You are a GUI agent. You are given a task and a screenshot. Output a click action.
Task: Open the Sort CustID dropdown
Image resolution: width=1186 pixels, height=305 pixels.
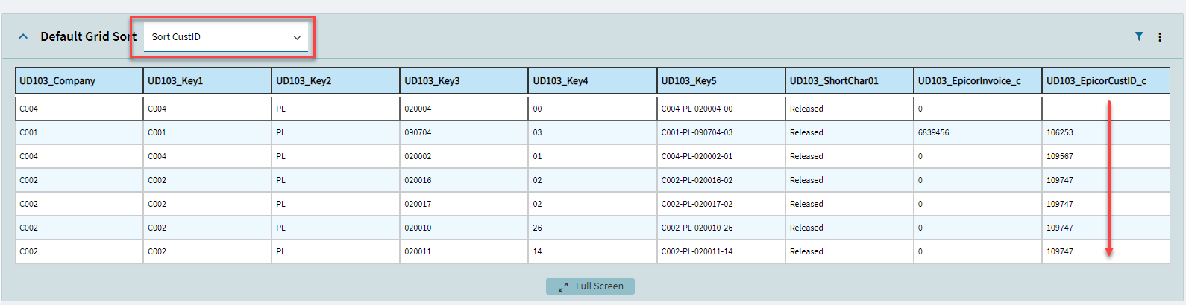(x=226, y=37)
